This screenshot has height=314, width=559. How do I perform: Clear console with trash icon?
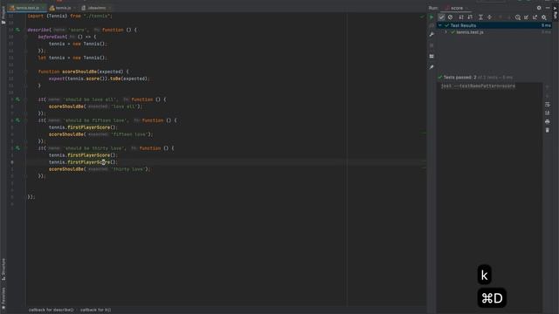548,130
